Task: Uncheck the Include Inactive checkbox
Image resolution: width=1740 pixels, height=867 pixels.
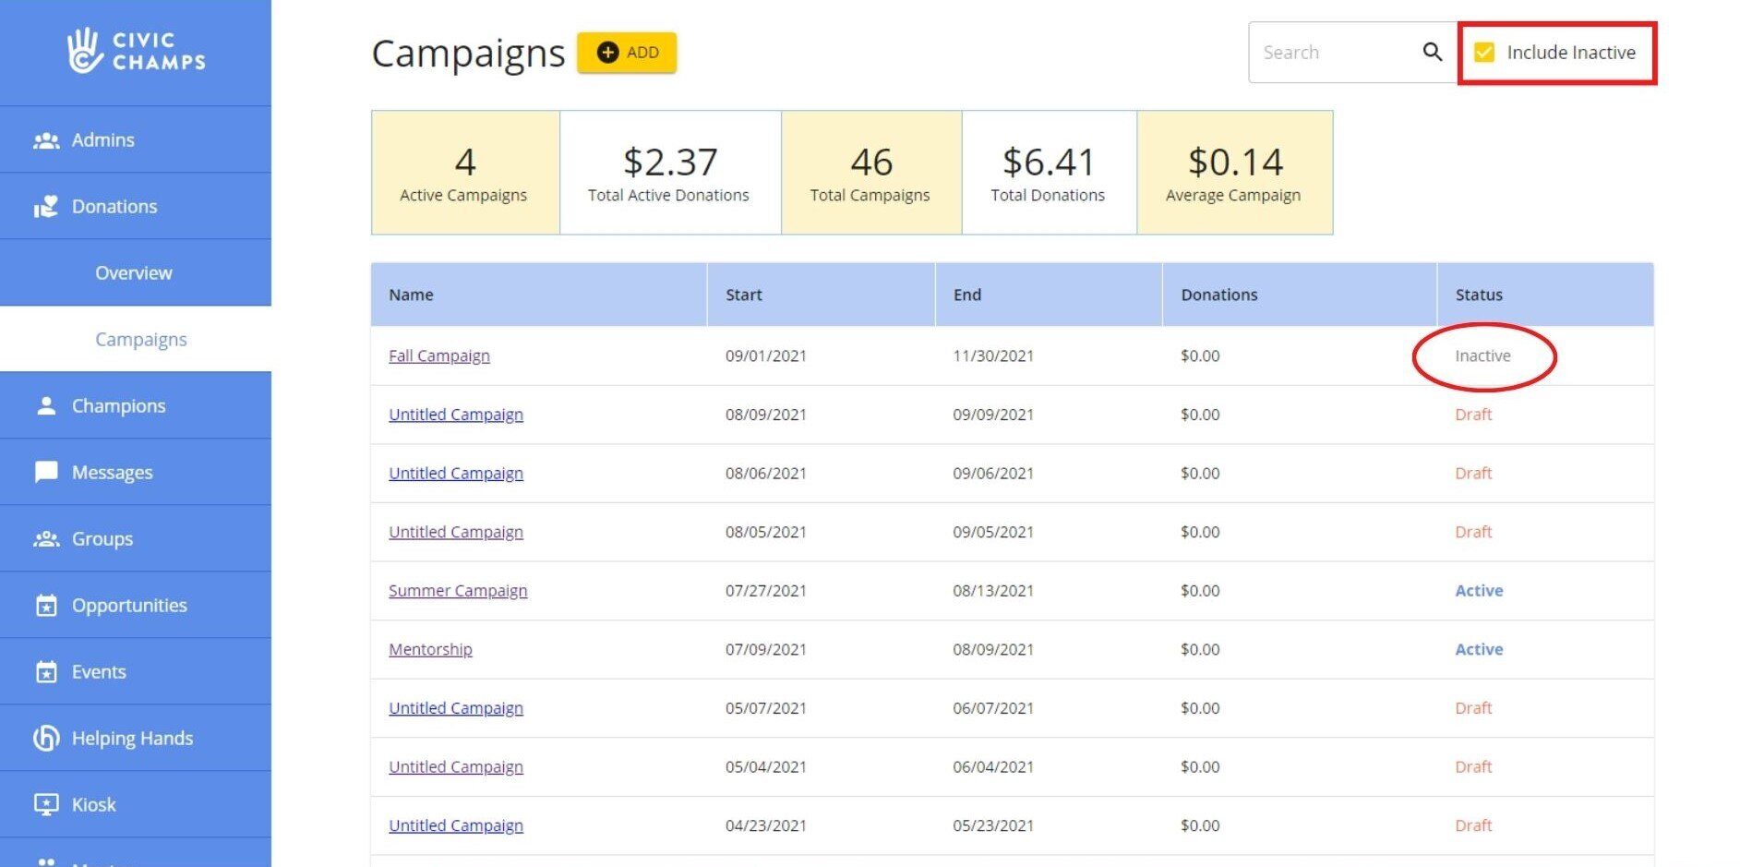Action: point(1484,53)
